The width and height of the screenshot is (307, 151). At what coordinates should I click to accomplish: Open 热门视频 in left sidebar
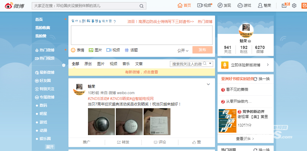(45, 58)
